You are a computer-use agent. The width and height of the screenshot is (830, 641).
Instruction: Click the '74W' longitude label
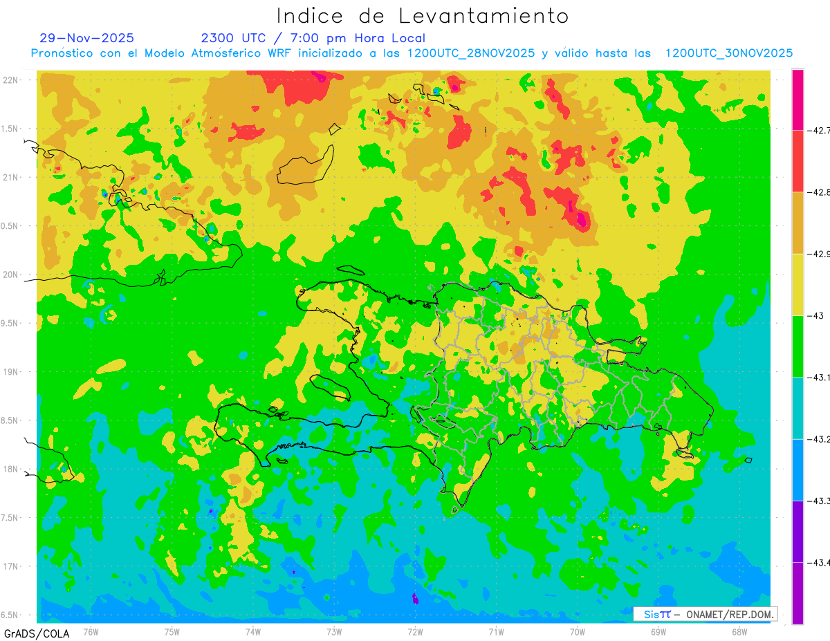[252, 632]
